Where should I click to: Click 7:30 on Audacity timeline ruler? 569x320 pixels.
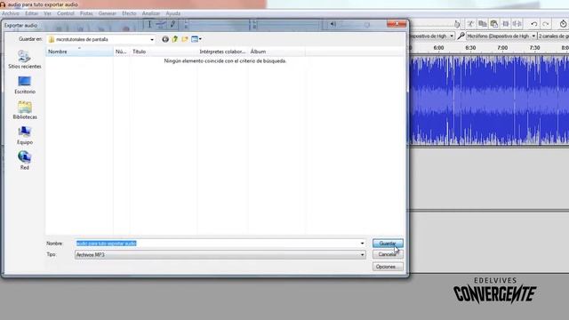click(534, 47)
